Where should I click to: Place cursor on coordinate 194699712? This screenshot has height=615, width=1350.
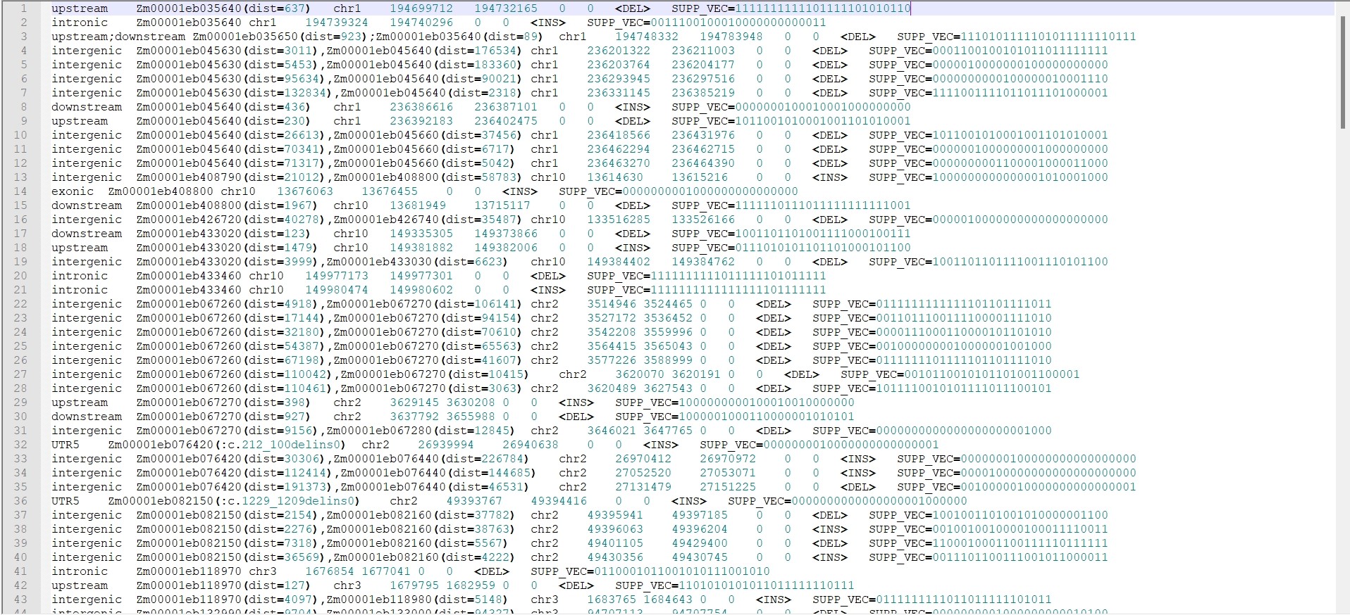coord(421,8)
